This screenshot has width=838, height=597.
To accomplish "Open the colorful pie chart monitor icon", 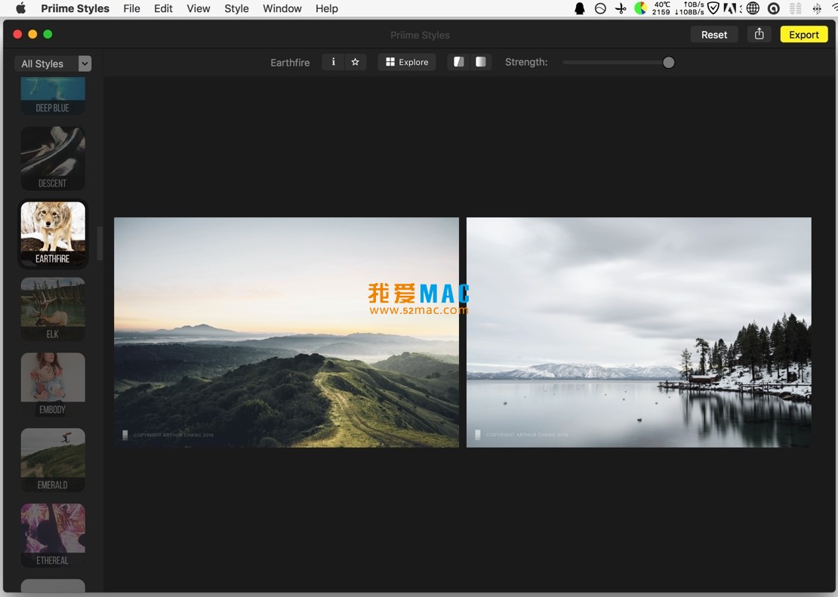I will [640, 8].
